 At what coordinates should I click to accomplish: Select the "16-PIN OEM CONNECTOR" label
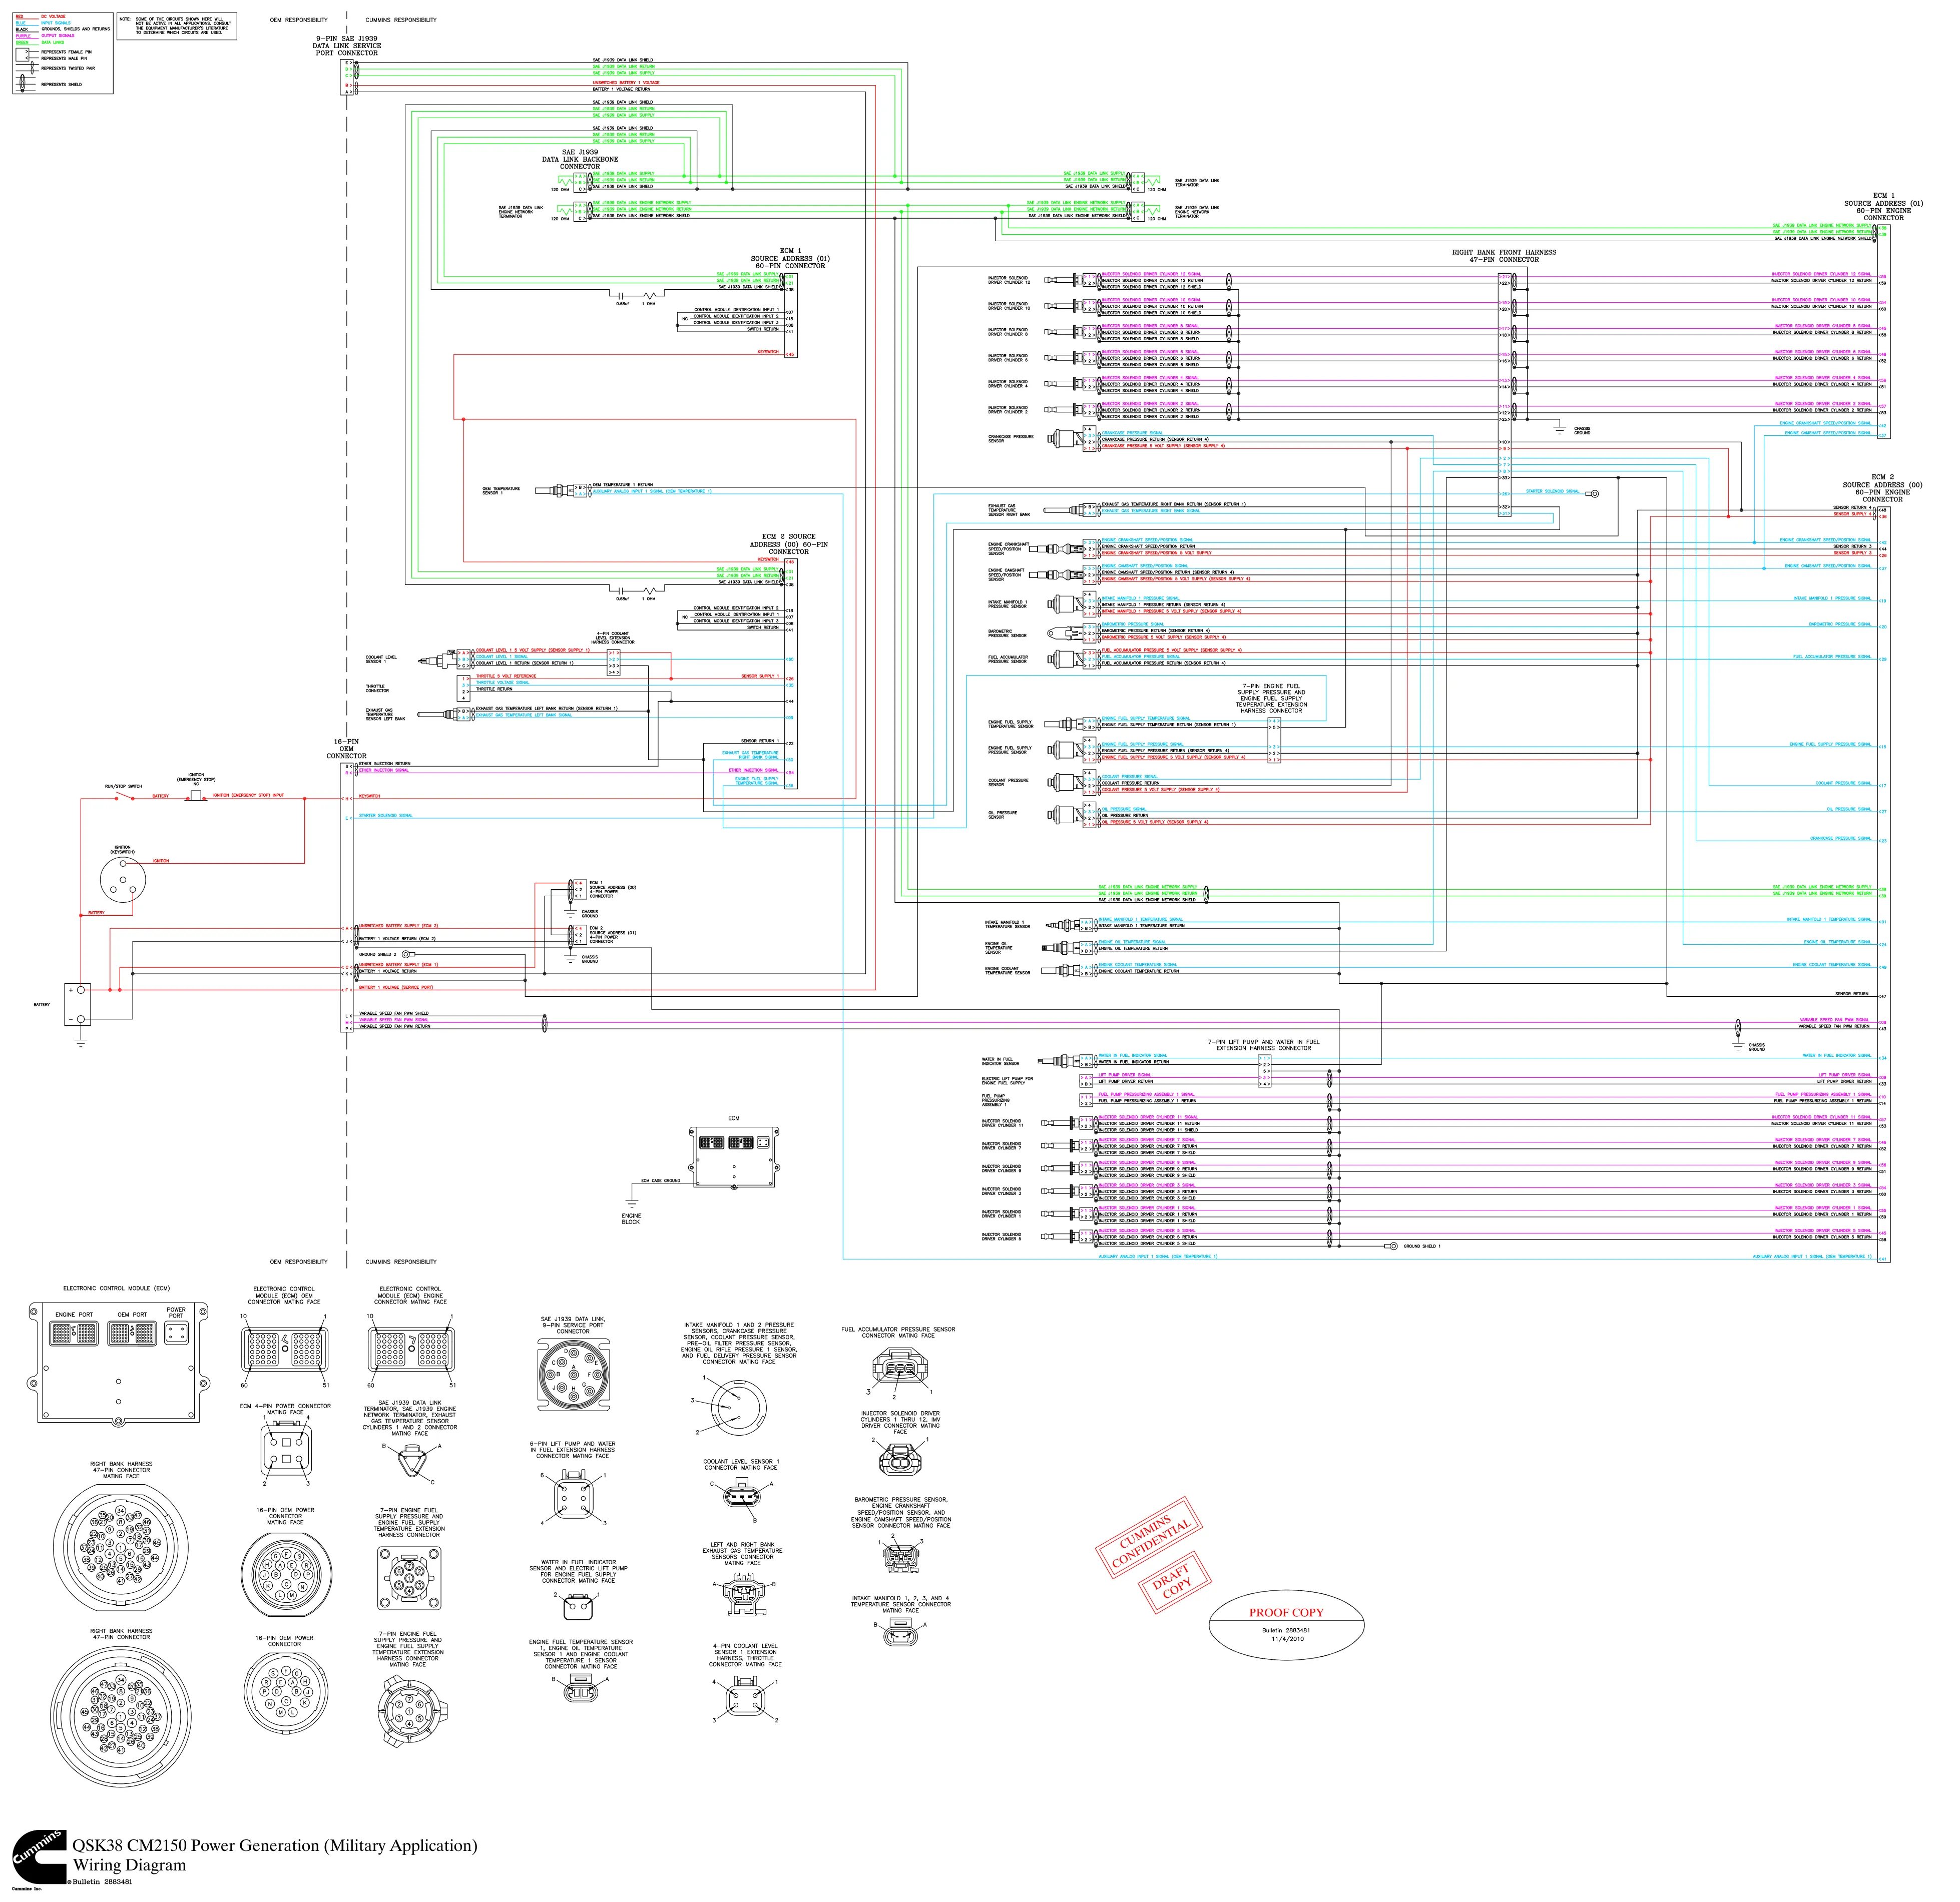tap(346, 749)
